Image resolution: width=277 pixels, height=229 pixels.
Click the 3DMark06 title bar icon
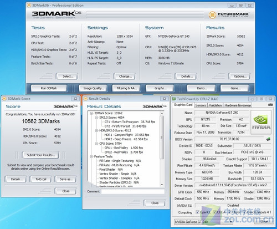(x=29, y=5)
